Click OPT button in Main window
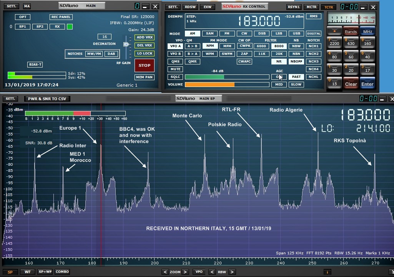Image resolution: width=394 pixels, height=277 pixels. tap(23, 17)
